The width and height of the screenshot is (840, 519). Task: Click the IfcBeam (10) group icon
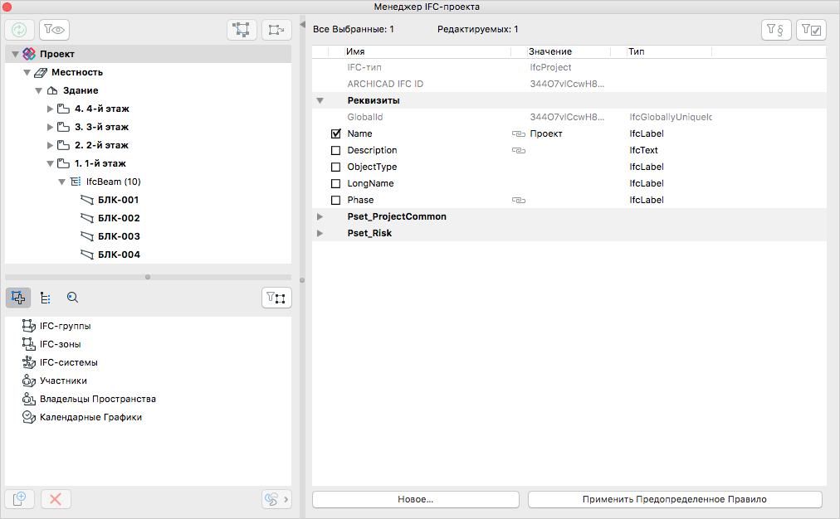[x=76, y=182]
